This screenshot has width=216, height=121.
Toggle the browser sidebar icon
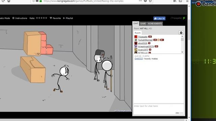coord(180,1)
